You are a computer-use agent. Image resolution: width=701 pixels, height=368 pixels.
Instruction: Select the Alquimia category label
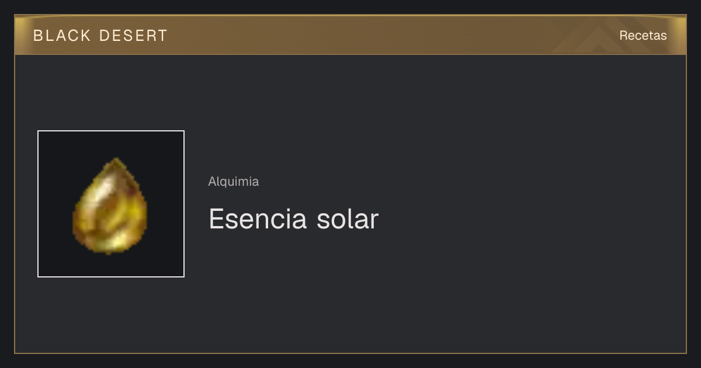click(234, 182)
